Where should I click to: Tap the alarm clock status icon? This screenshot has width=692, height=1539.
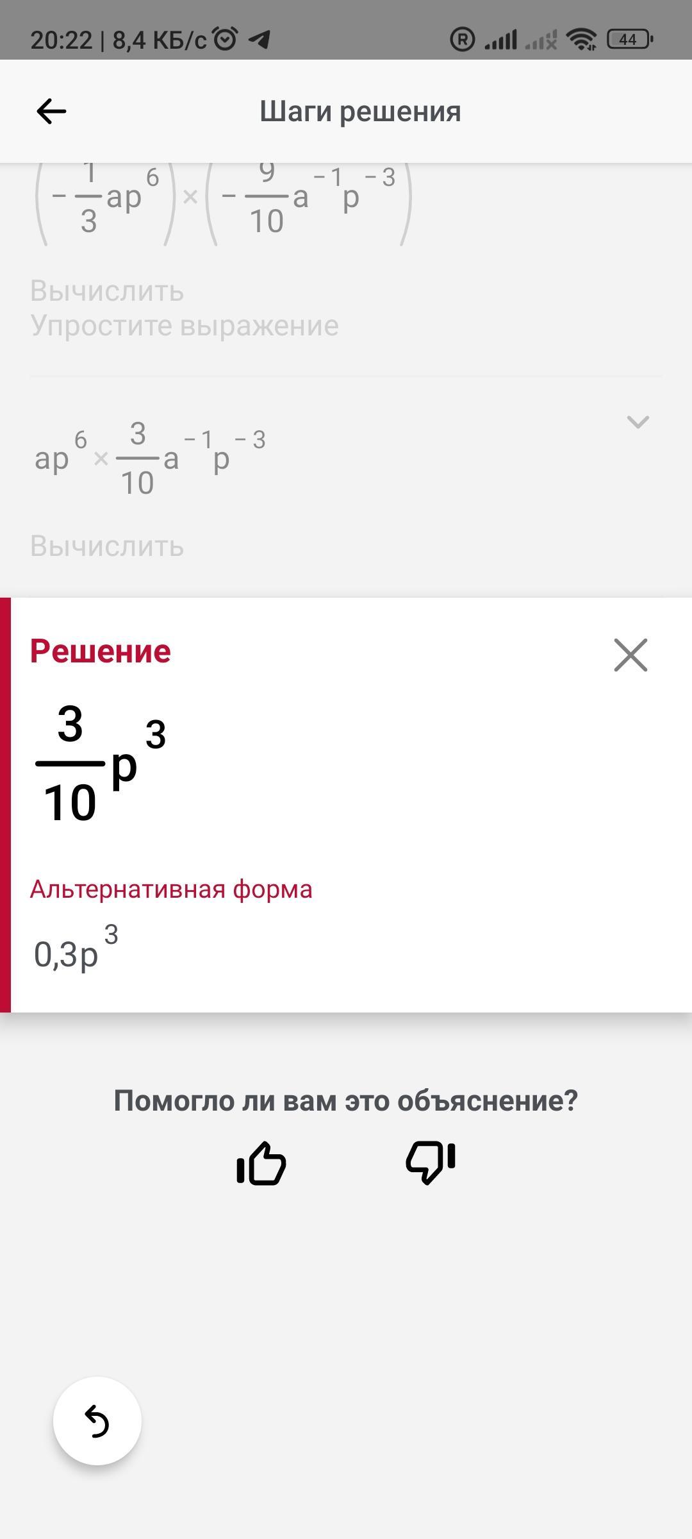point(225,40)
